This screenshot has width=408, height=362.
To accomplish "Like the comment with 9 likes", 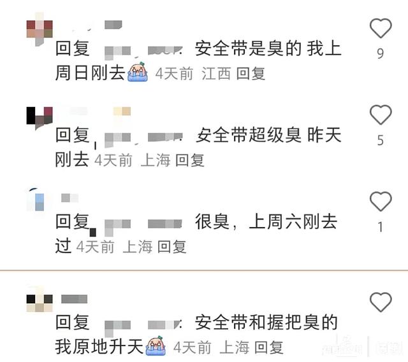I will point(381,28).
